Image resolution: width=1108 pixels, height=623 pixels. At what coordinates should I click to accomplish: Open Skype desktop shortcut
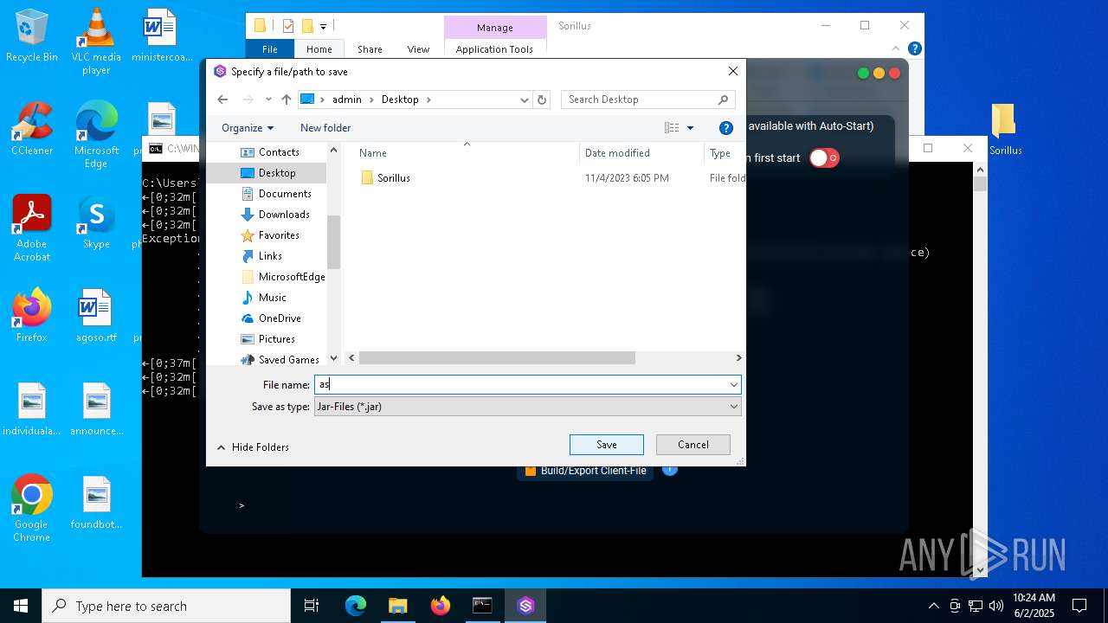[96, 223]
